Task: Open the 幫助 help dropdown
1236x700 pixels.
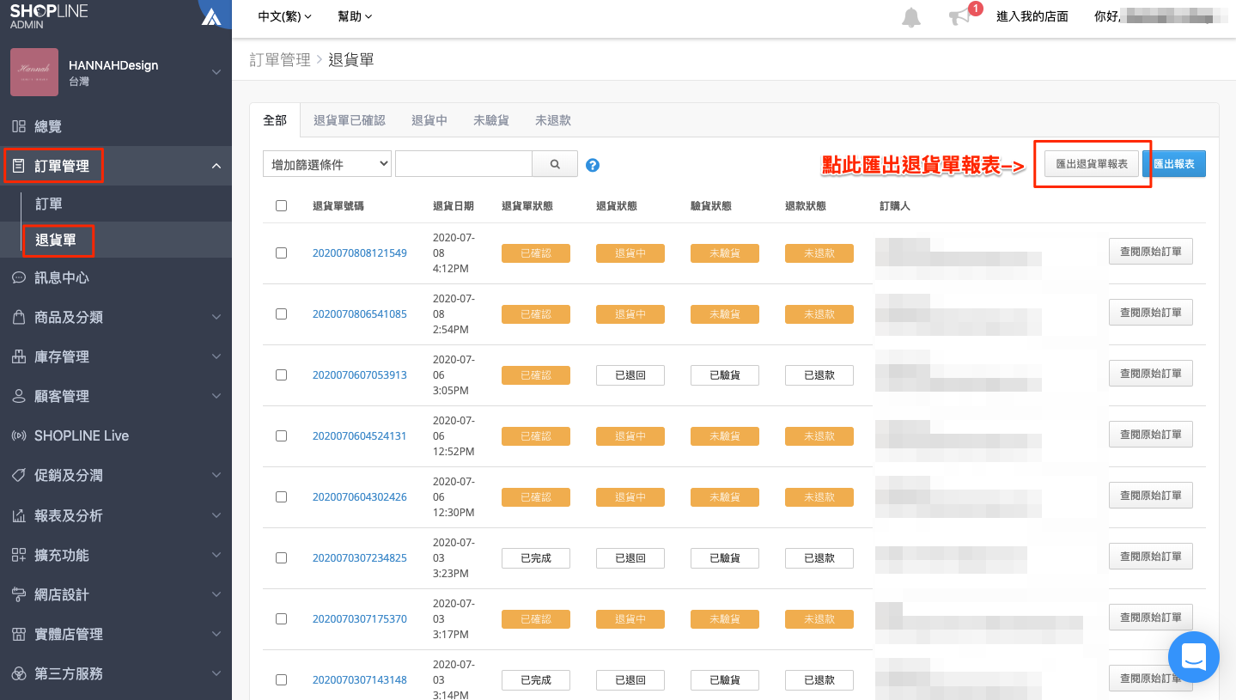Action: pos(355,16)
